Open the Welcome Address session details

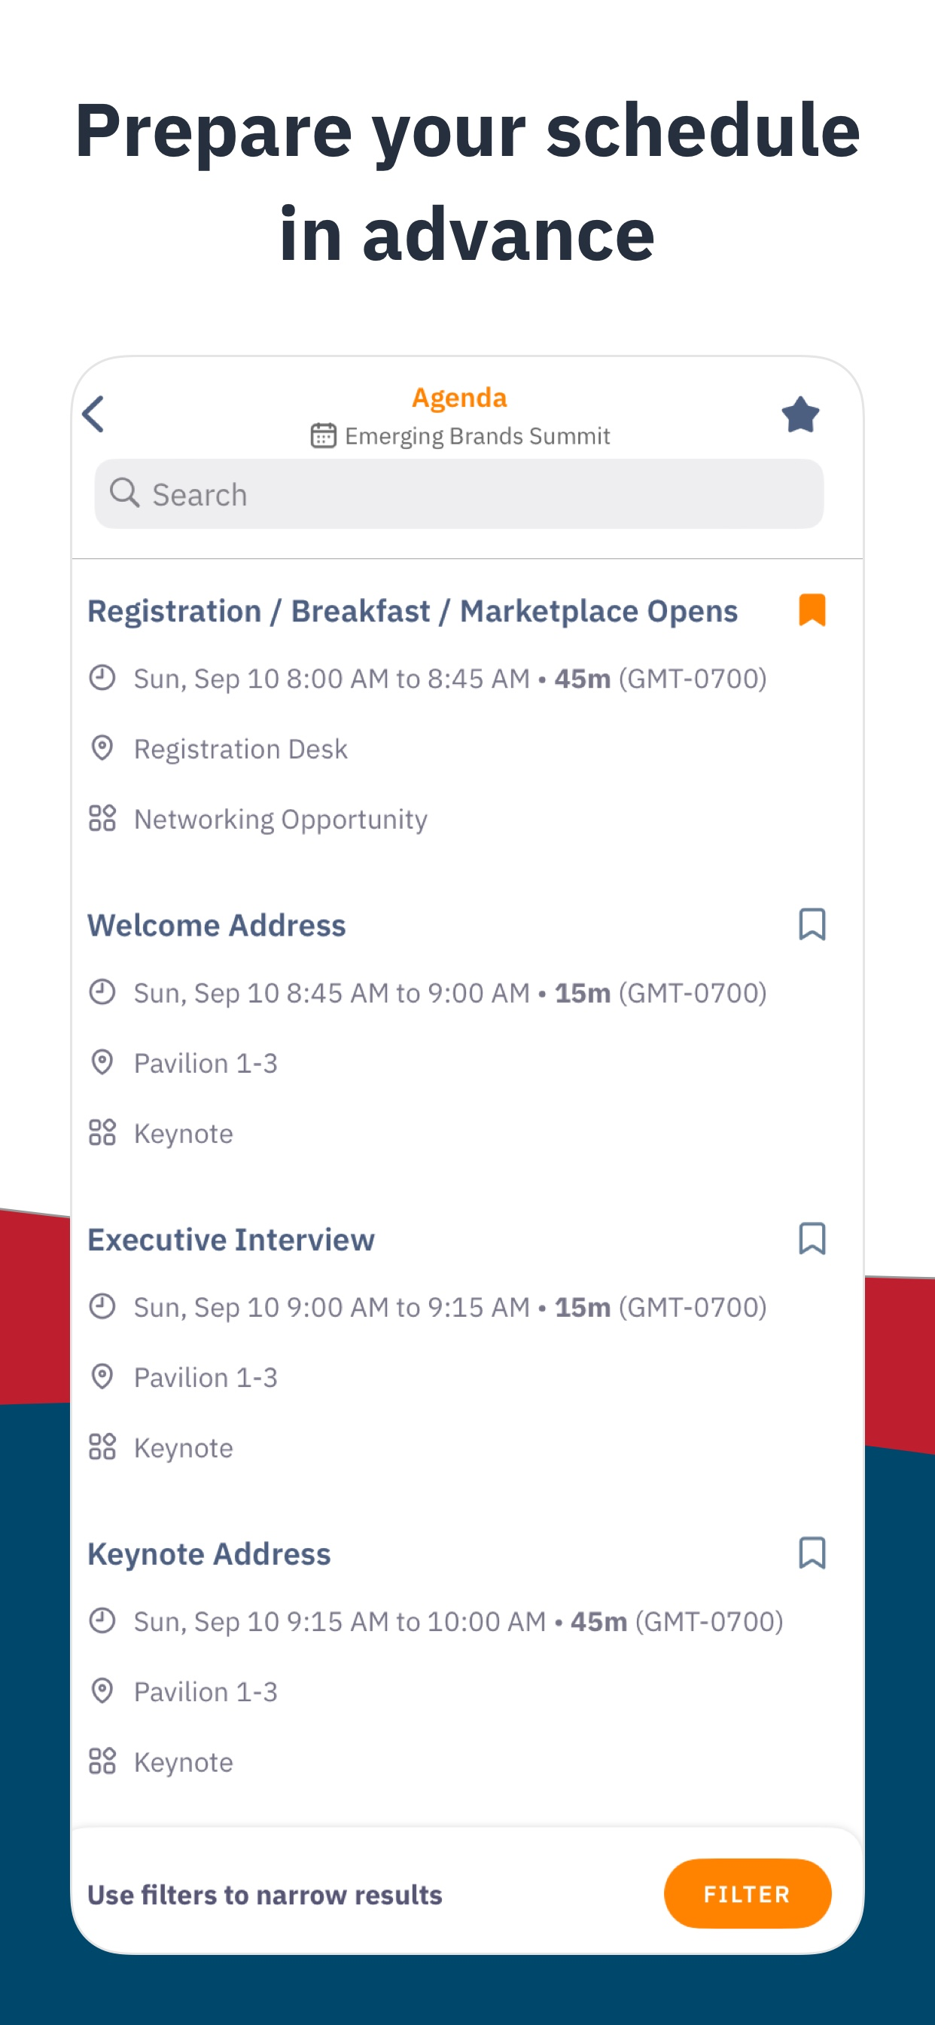coord(216,925)
